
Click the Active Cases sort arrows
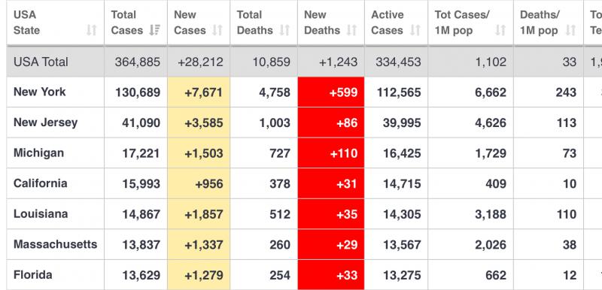(415, 30)
